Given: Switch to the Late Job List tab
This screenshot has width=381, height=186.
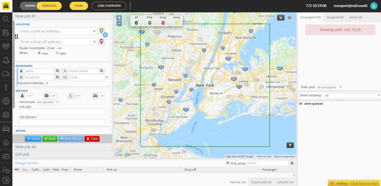Looking at the screenshot, I should coord(285,182).
